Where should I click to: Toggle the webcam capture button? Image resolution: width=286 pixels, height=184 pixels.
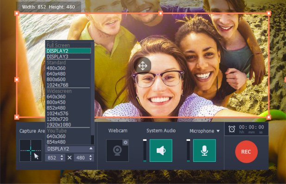click(x=117, y=151)
